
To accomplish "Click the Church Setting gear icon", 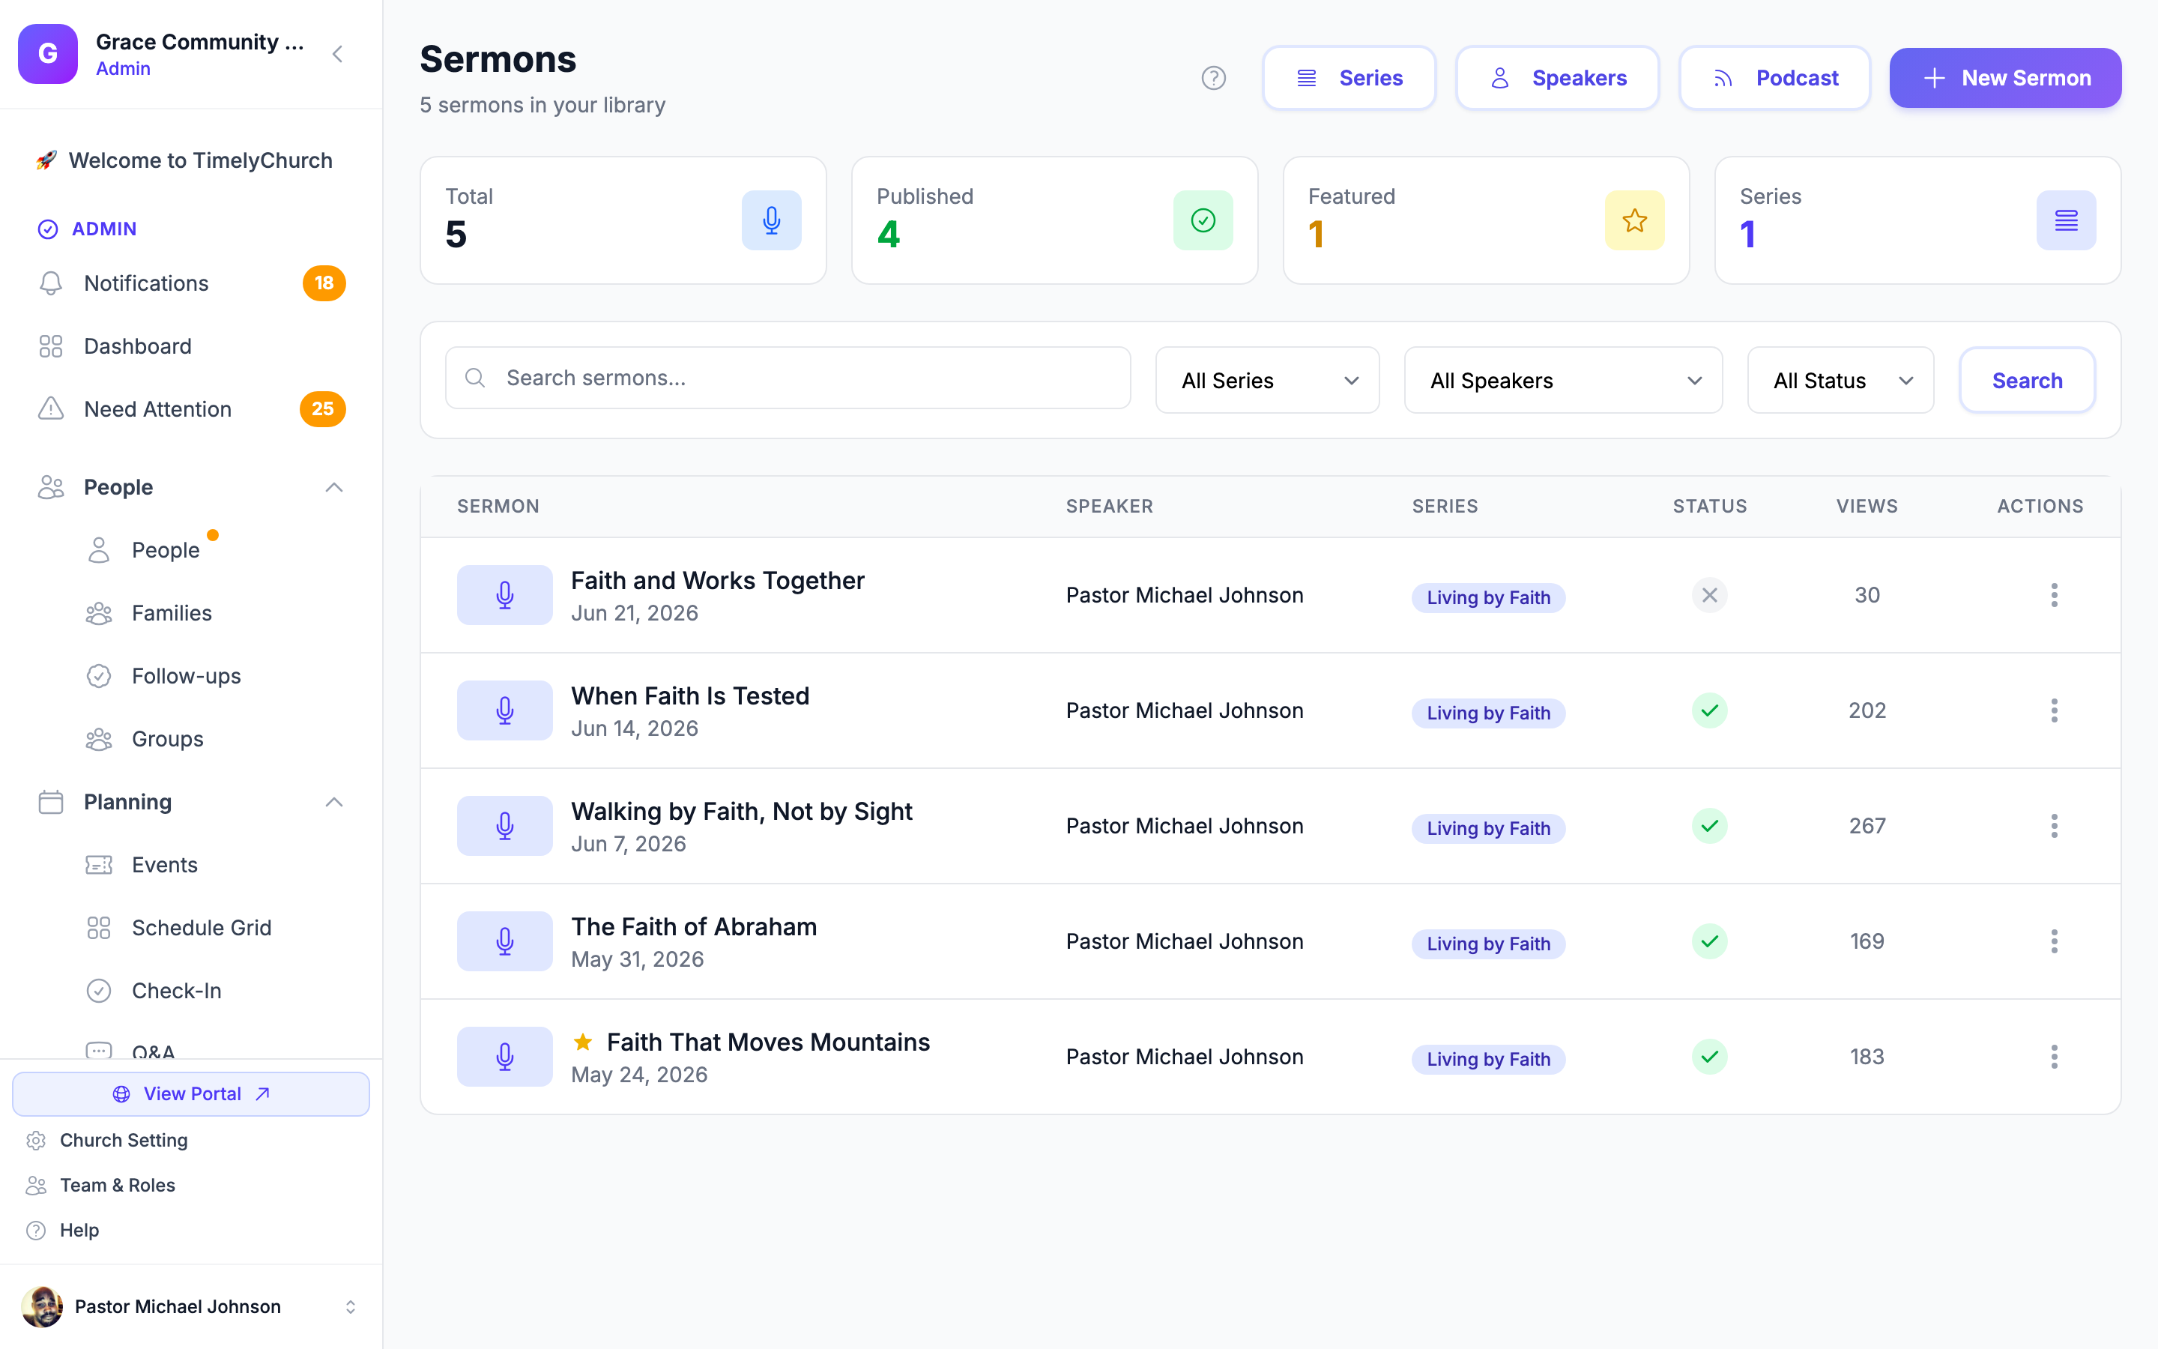I will tap(36, 1140).
